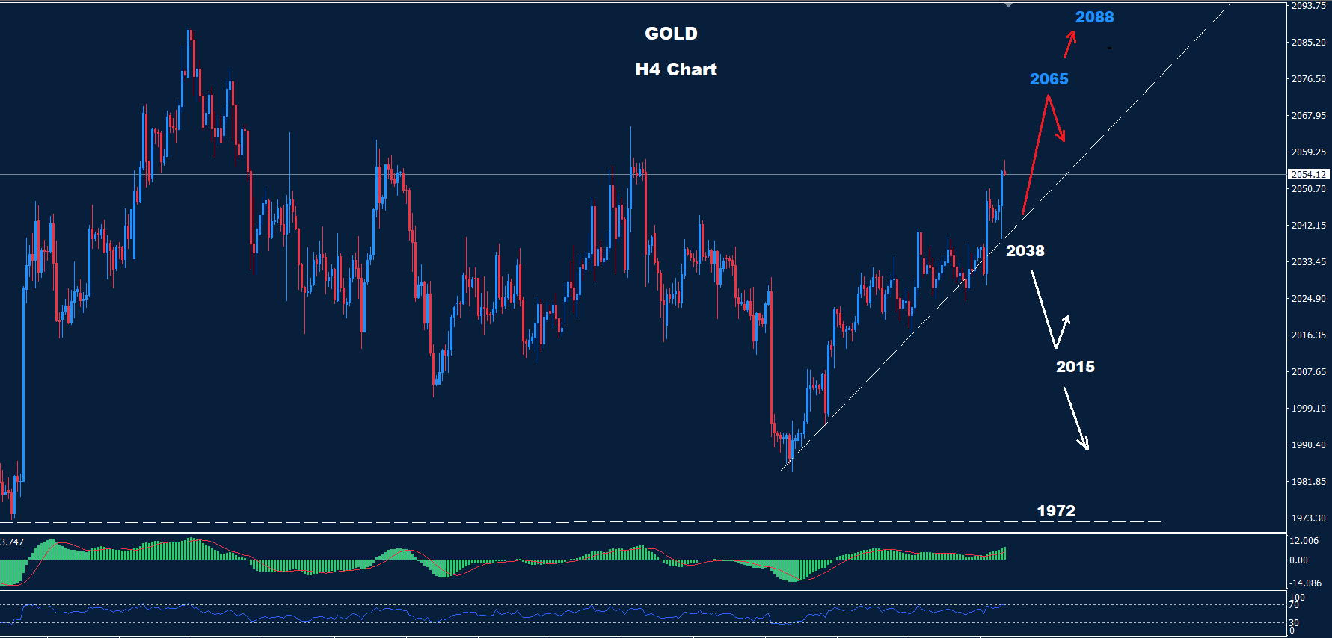The image size is (1332, 638).
Task: Click 2093.75 on the price axis
Action: point(1308,6)
